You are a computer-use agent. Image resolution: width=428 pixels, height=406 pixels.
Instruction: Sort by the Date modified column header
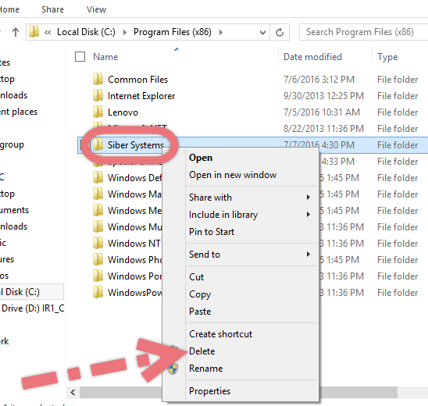tap(312, 57)
